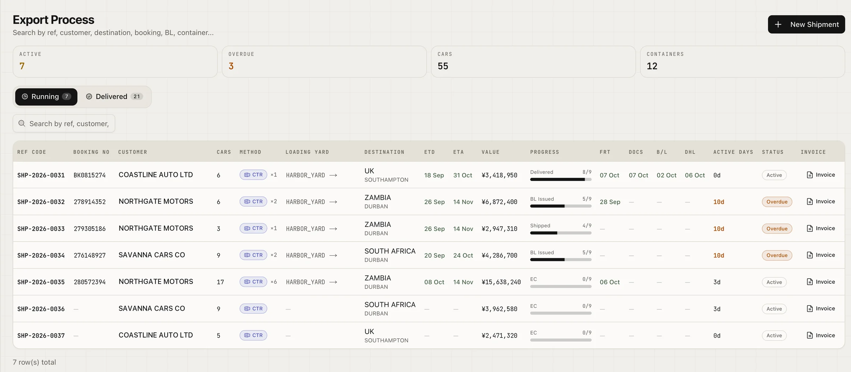Image resolution: width=851 pixels, height=372 pixels.
Task: Click ref code SHP-2026-0036
Action: (41, 309)
